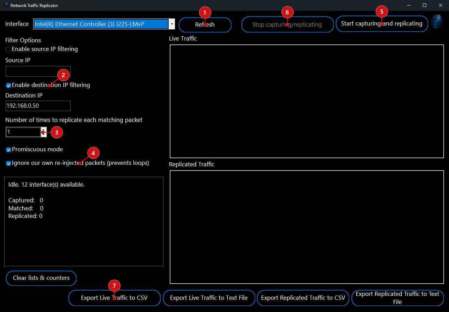Click the Source IP input field
Screen dimensions: 449x312
coord(38,71)
